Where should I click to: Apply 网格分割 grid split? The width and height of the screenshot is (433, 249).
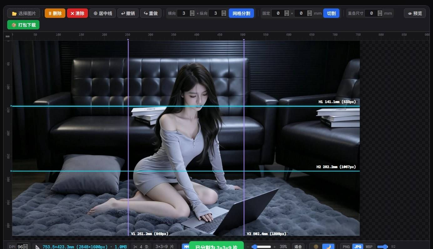[241, 13]
